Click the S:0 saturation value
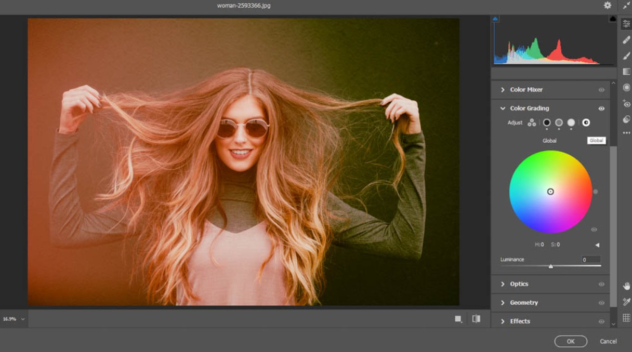This screenshot has width=632, height=352. click(x=555, y=245)
